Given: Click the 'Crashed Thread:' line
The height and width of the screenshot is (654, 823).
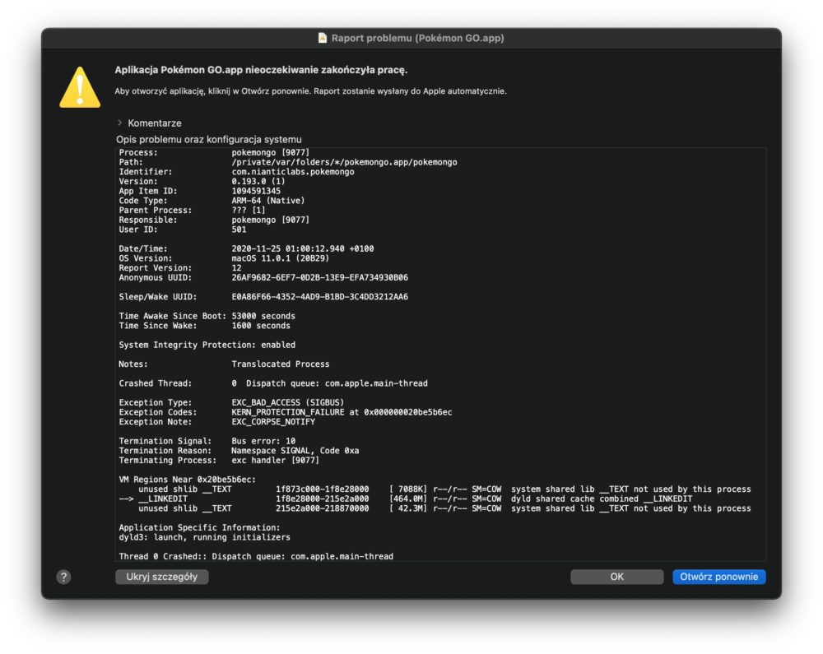Looking at the screenshot, I should [x=273, y=383].
